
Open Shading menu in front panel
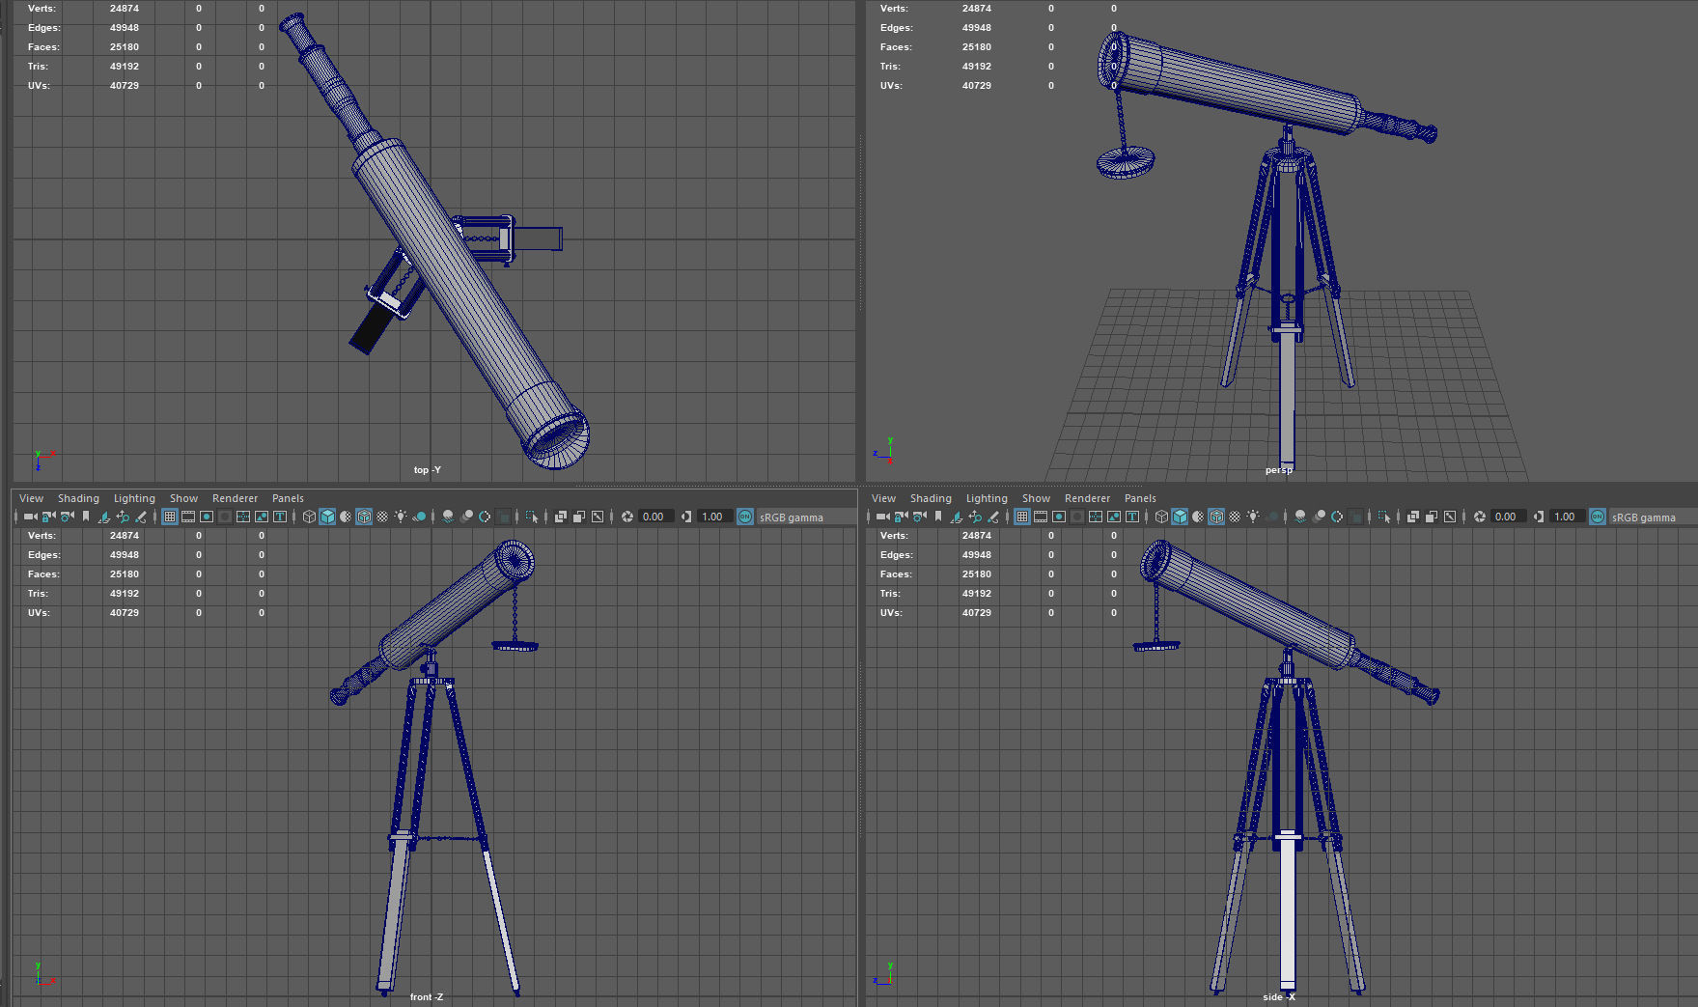[x=78, y=498]
